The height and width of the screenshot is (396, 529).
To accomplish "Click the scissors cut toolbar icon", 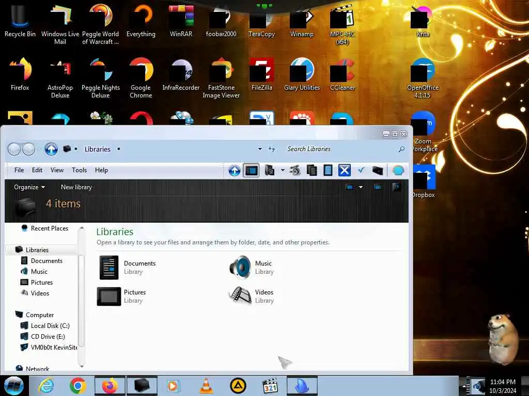I will 295,170.
